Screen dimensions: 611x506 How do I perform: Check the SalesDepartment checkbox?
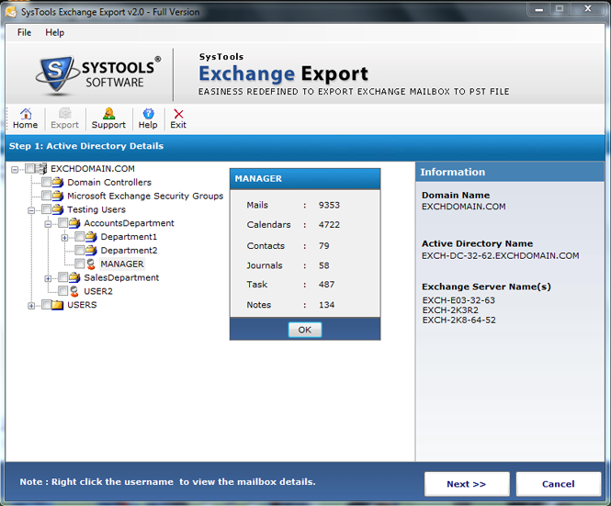point(62,277)
